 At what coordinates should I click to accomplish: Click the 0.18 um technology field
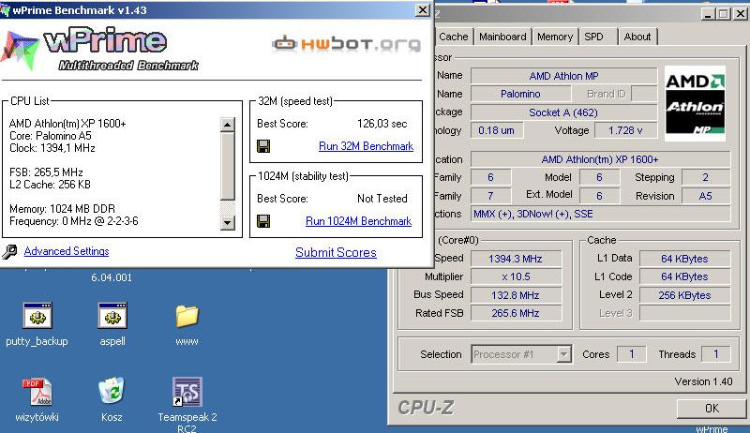(x=497, y=130)
